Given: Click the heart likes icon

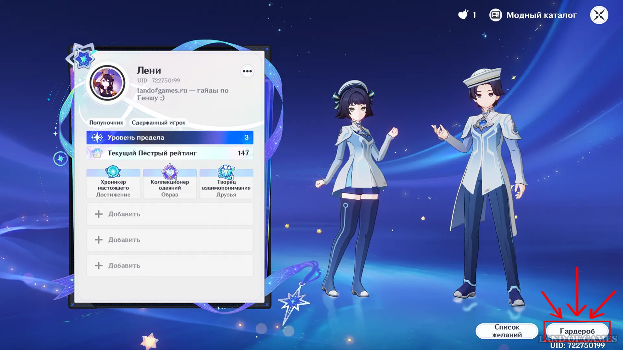Looking at the screenshot, I should click(463, 15).
